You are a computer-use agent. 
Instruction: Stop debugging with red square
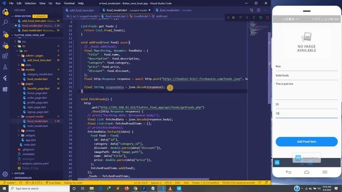[267, 18]
